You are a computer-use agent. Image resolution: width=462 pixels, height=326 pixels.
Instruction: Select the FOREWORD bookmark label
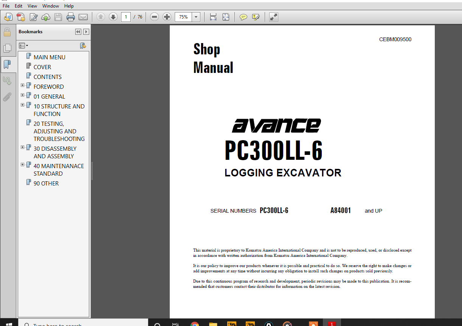pyautogui.click(x=49, y=87)
